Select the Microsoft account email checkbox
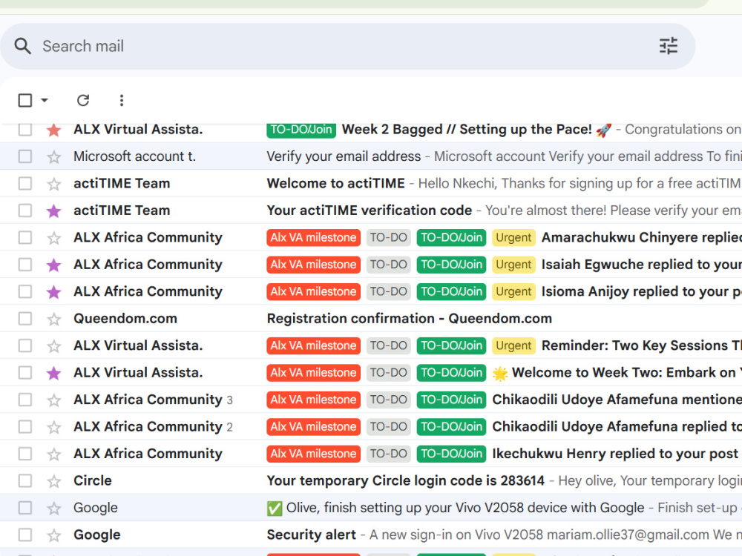This screenshot has height=556, width=742. pyautogui.click(x=25, y=156)
